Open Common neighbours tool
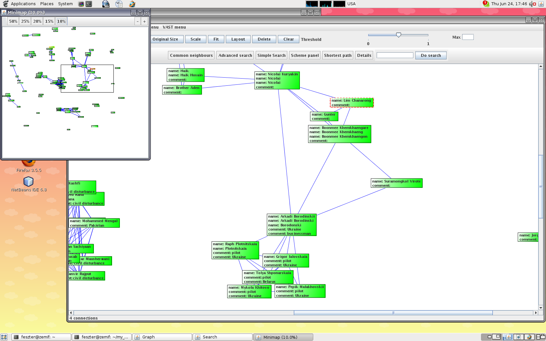Viewport: 546px width, 341px height. click(191, 56)
